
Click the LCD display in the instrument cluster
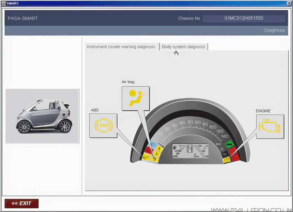click(190, 151)
